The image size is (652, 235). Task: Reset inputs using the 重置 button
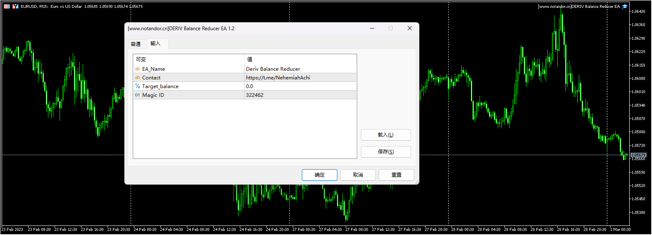pyautogui.click(x=396, y=175)
